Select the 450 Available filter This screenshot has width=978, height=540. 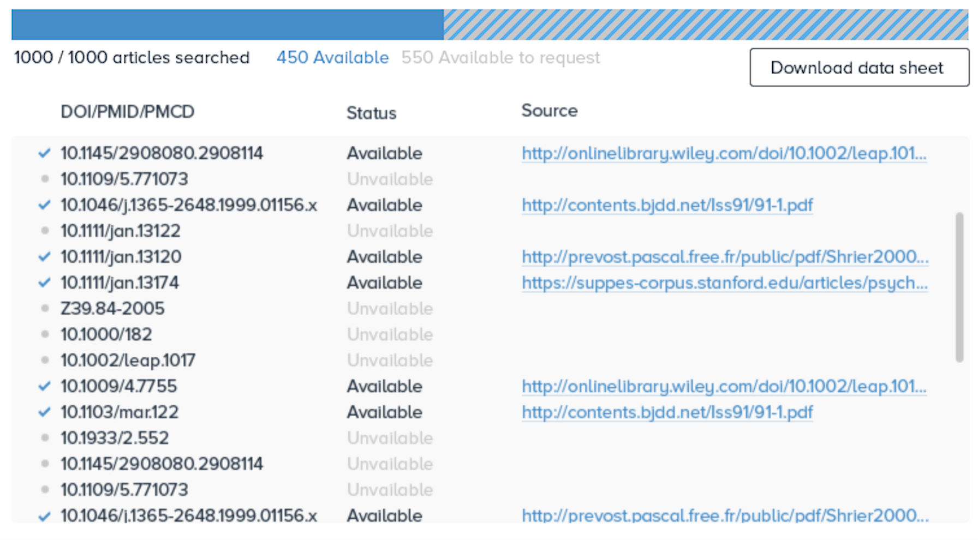[x=332, y=57]
